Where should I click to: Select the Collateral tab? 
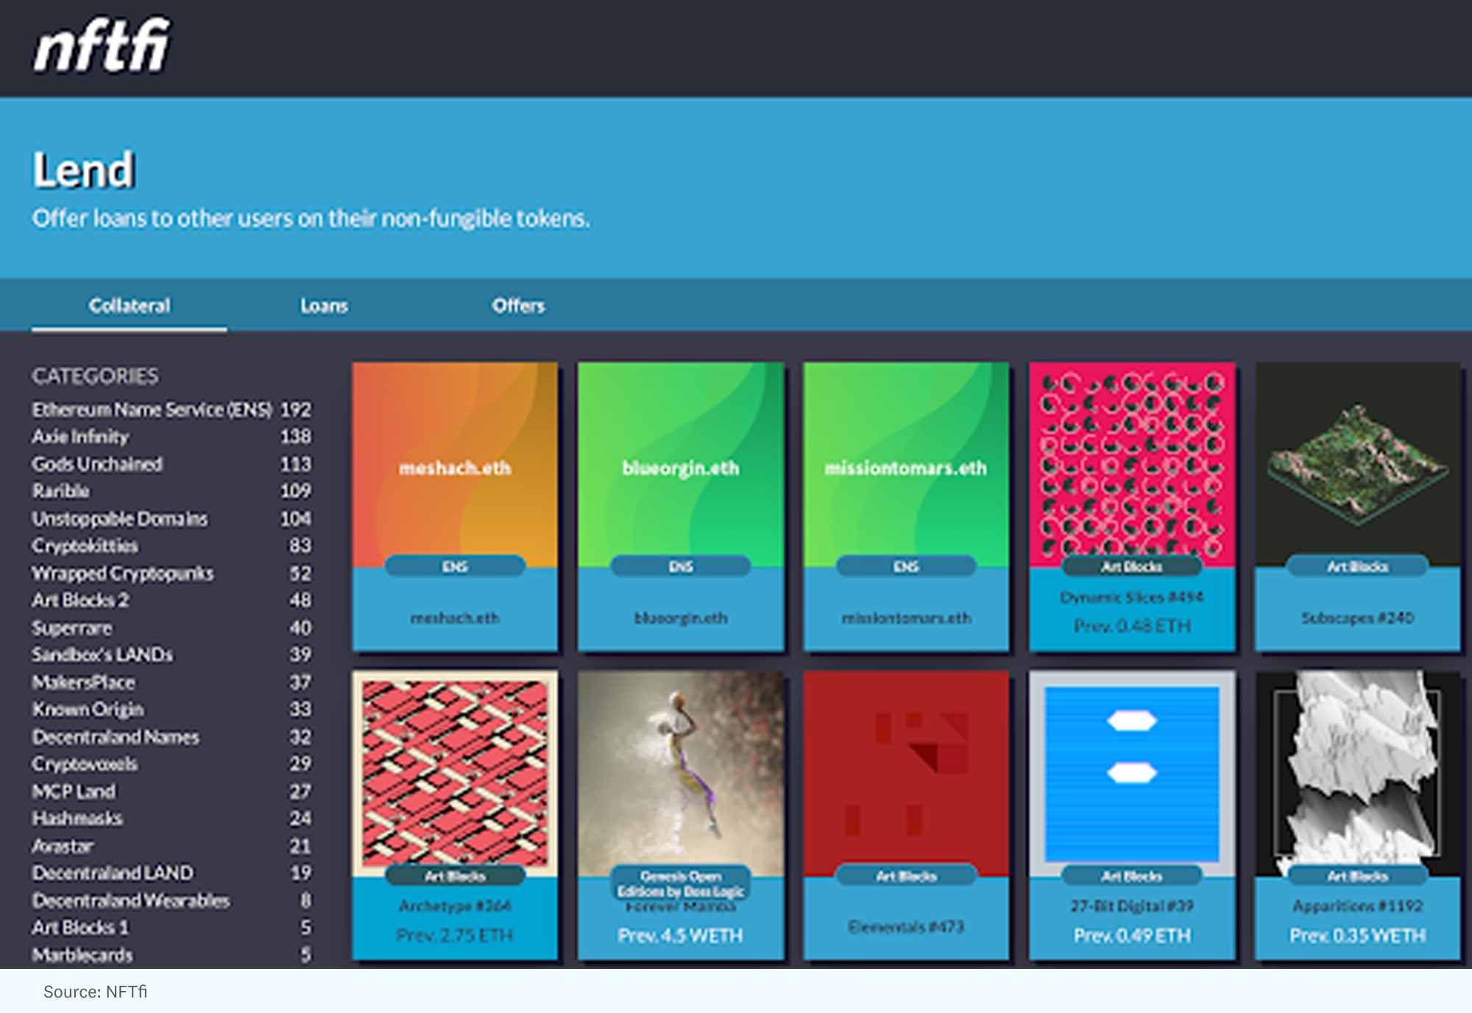pyautogui.click(x=130, y=306)
